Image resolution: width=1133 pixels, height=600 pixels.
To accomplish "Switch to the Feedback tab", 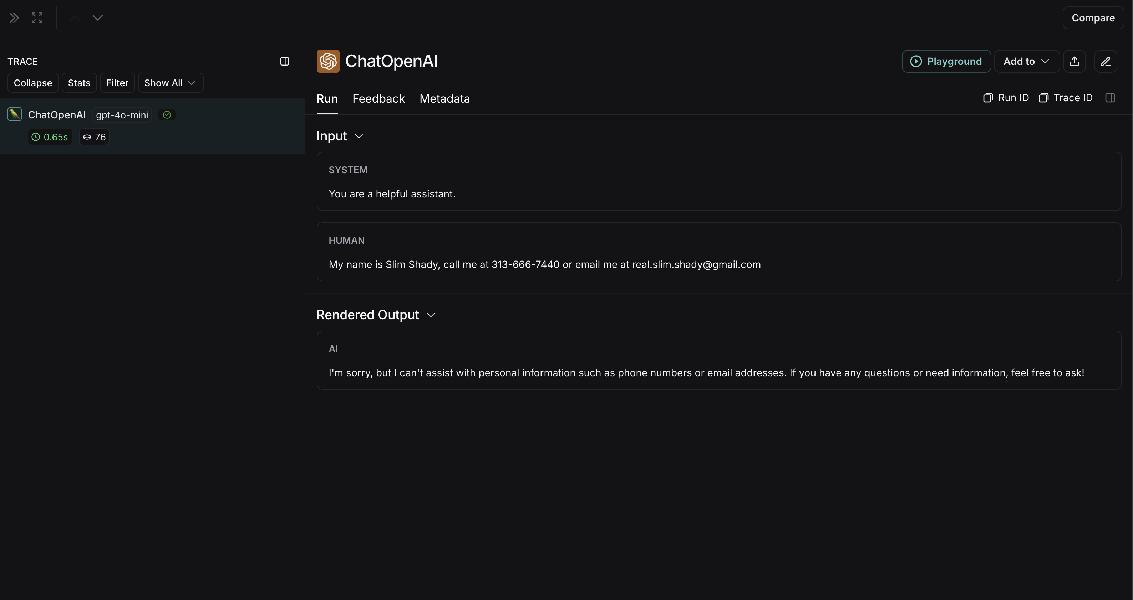I will [378, 99].
